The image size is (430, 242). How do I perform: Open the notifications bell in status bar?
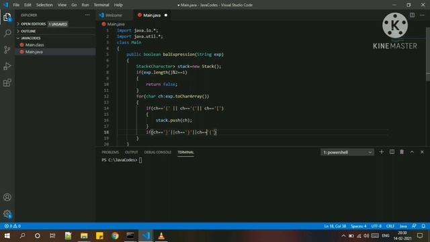(x=423, y=226)
